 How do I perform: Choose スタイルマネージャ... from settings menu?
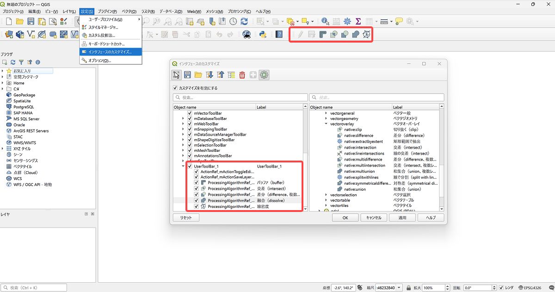111,27
